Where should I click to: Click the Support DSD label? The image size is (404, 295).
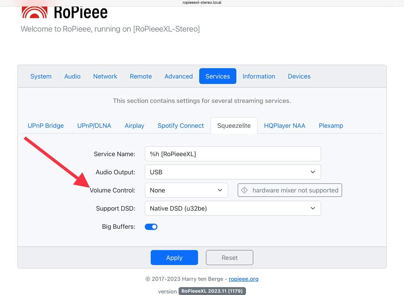click(116, 209)
